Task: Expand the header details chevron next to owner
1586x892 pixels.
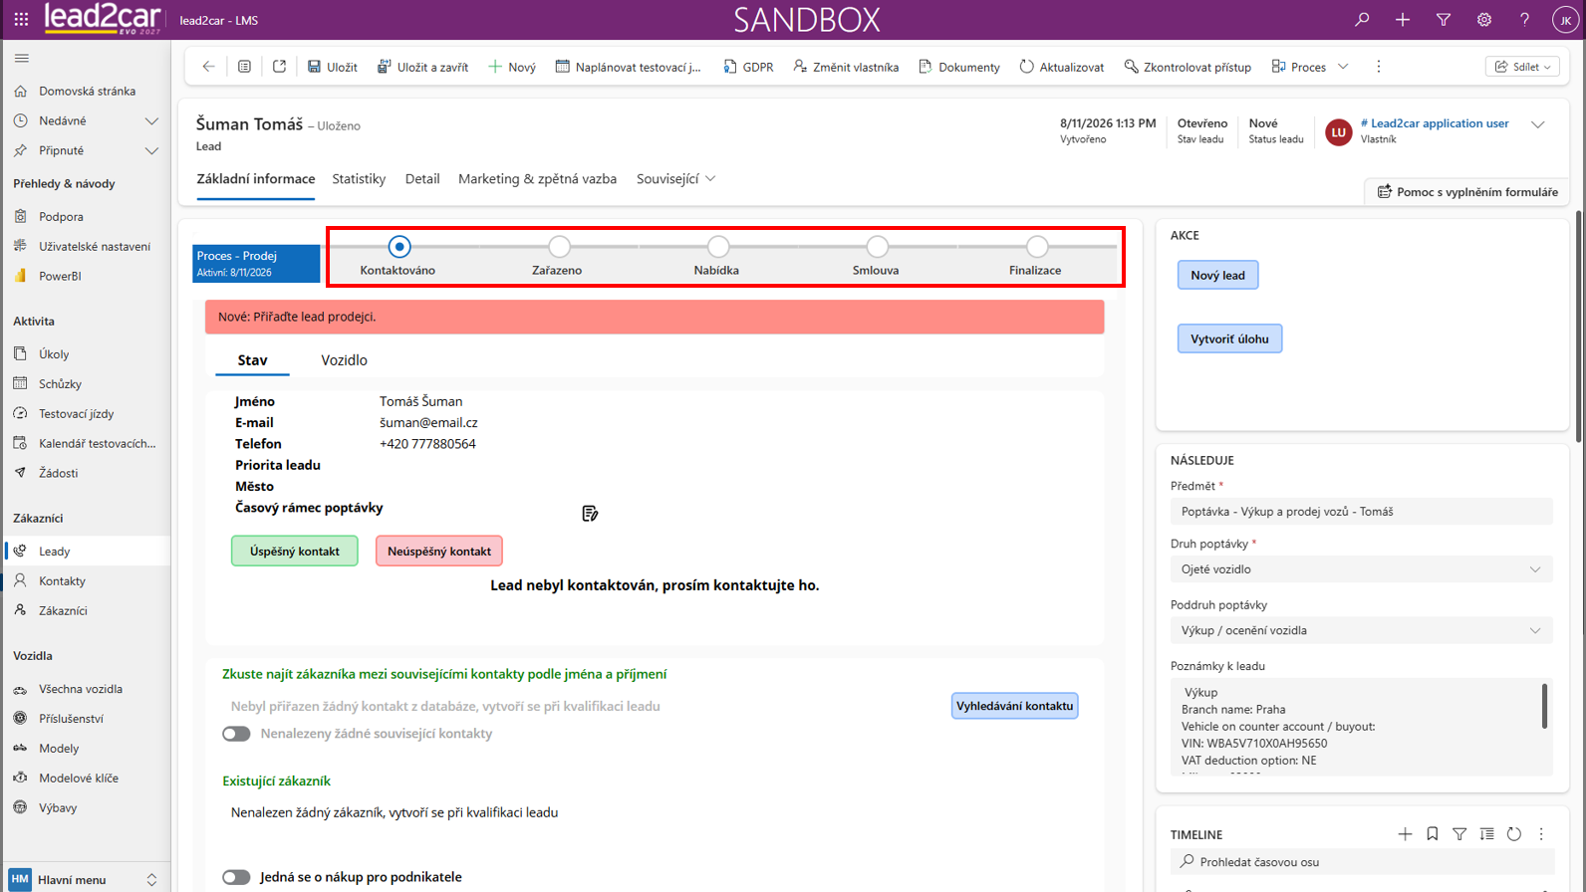Action: [x=1538, y=125]
